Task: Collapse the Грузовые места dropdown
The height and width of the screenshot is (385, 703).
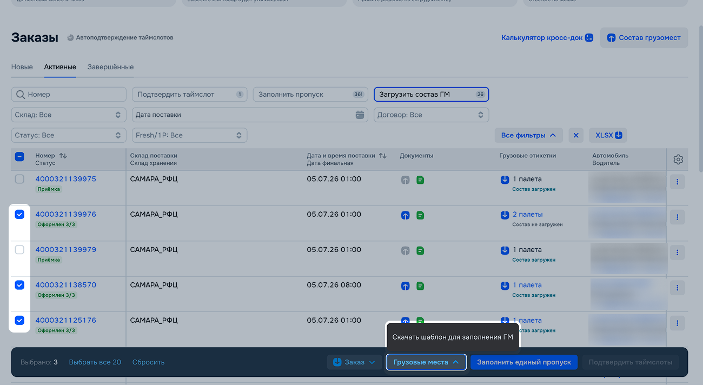Action: click(426, 362)
